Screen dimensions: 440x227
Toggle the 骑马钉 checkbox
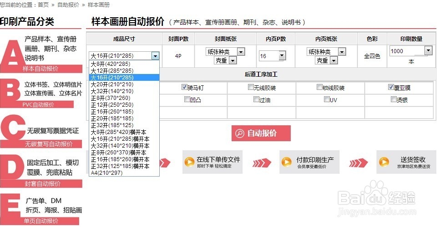pyautogui.click(x=184, y=87)
